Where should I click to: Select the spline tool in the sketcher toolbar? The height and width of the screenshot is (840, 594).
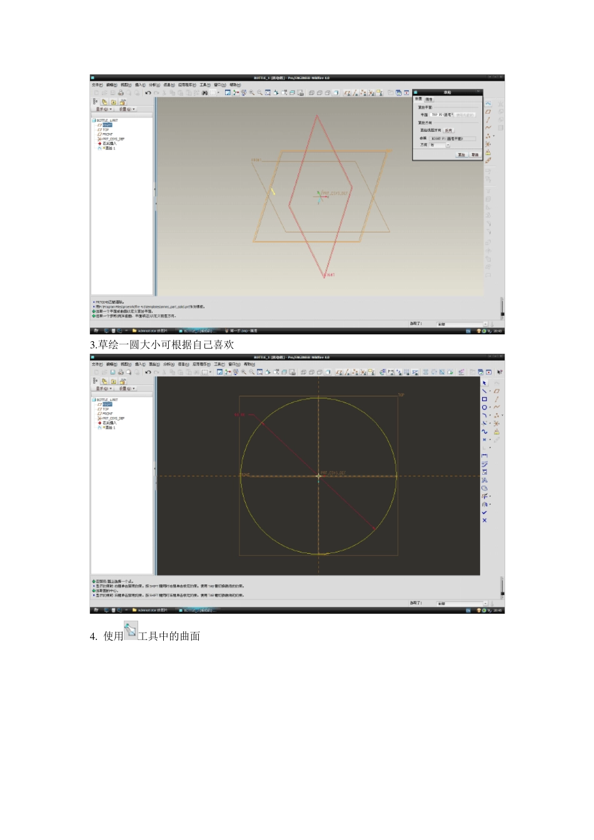484,431
